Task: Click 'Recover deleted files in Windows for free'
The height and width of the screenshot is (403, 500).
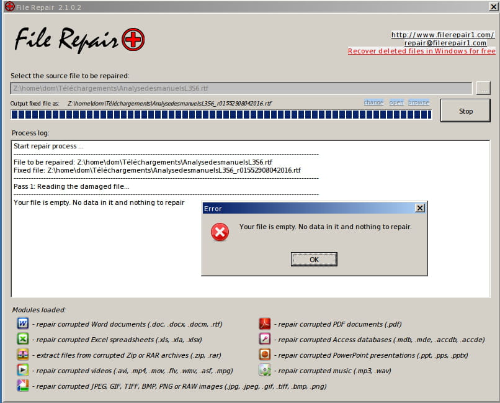Action: [x=421, y=52]
